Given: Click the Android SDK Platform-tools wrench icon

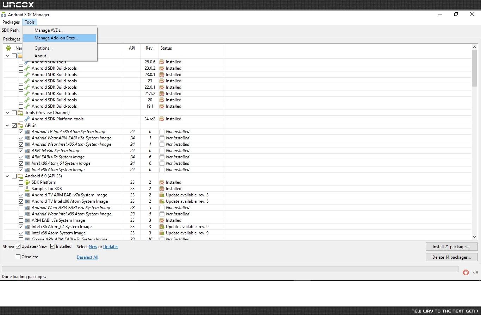Looking at the screenshot, I should tap(27, 119).
